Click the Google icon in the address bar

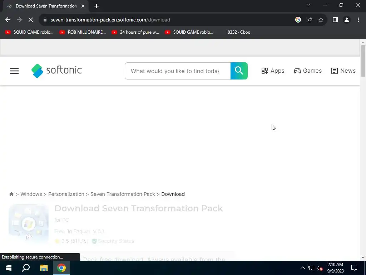coord(298,20)
